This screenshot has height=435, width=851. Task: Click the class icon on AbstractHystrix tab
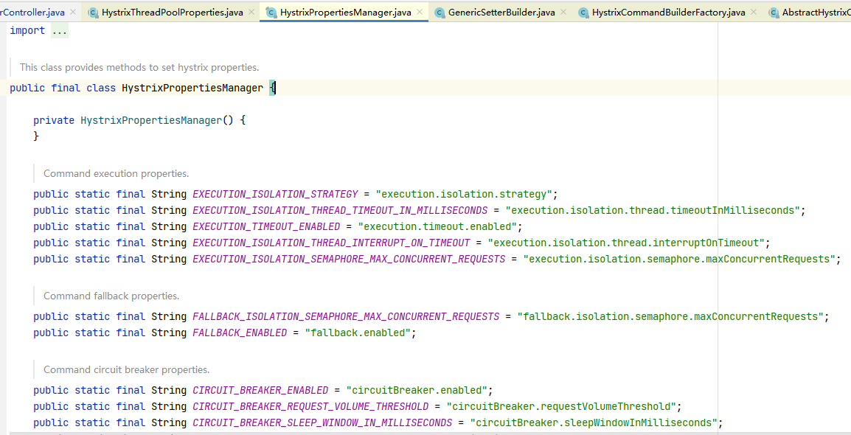tap(774, 13)
